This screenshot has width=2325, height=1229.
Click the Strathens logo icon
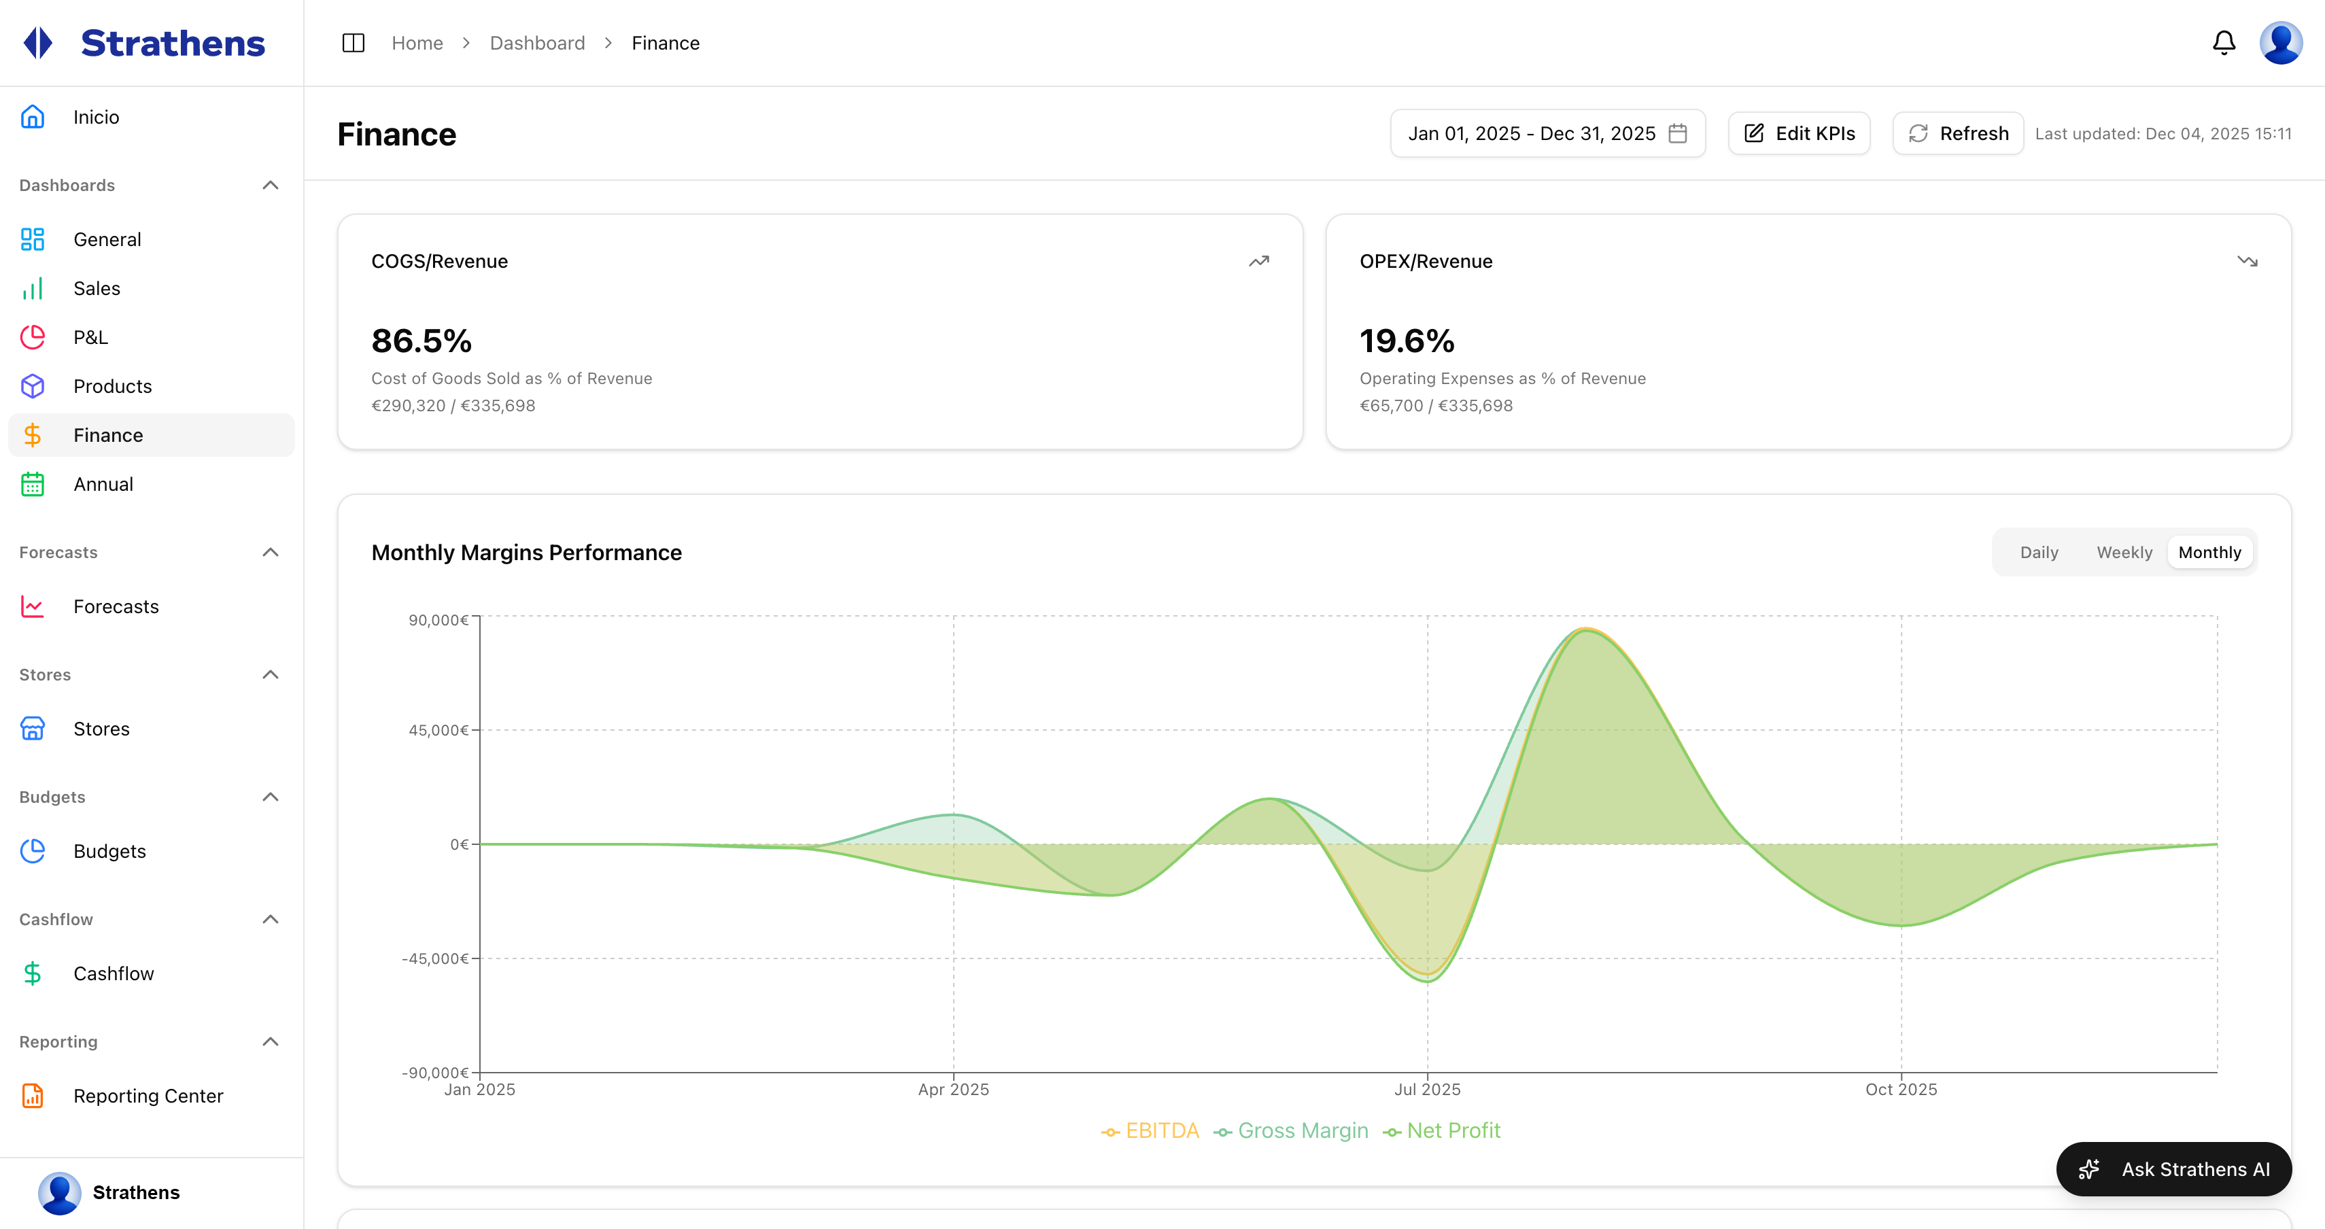point(38,44)
